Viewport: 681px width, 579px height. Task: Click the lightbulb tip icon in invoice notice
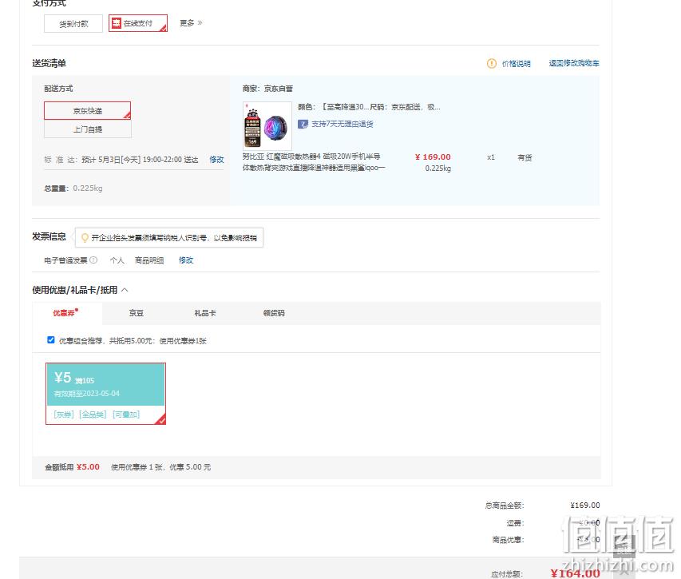[x=85, y=238]
